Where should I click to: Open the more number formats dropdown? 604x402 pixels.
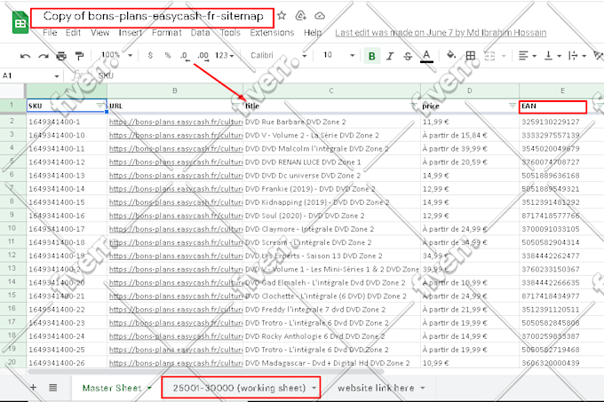click(225, 55)
